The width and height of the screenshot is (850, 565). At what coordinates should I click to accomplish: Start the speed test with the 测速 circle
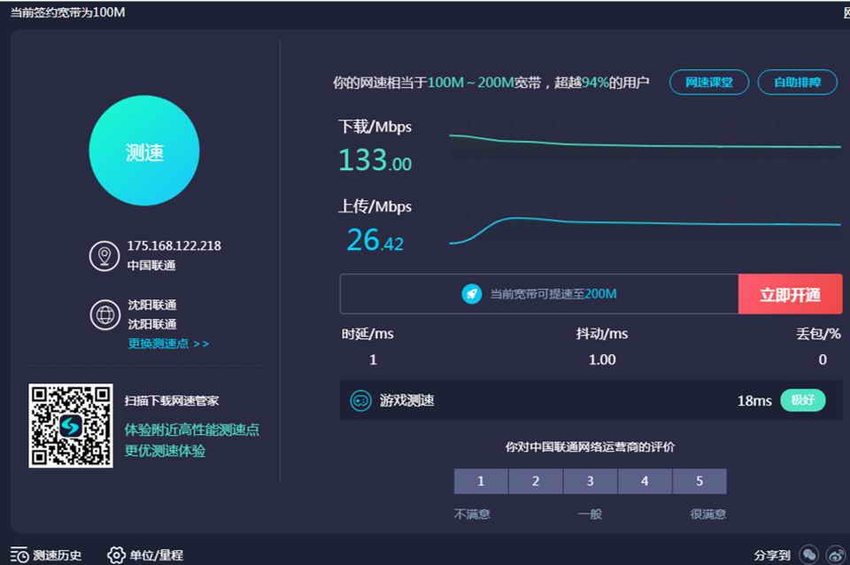coord(144,151)
